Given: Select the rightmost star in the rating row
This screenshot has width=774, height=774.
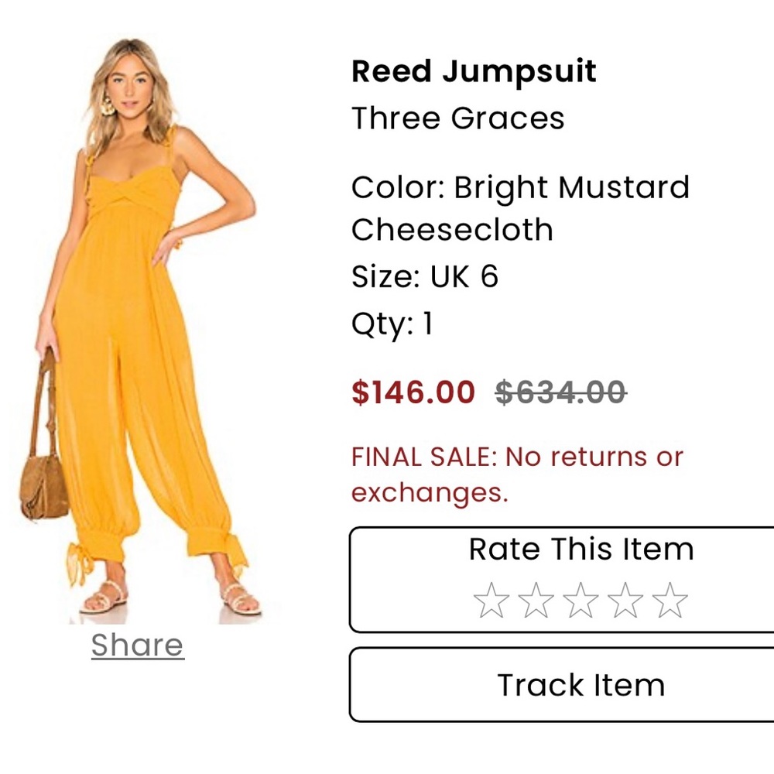Looking at the screenshot, I should (670, 598).
